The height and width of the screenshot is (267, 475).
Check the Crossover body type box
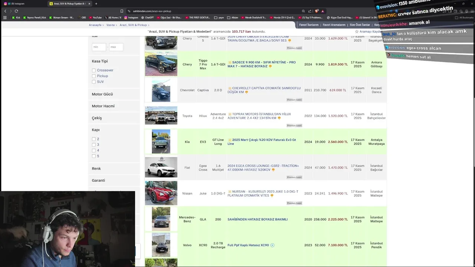tap(94, 70)
